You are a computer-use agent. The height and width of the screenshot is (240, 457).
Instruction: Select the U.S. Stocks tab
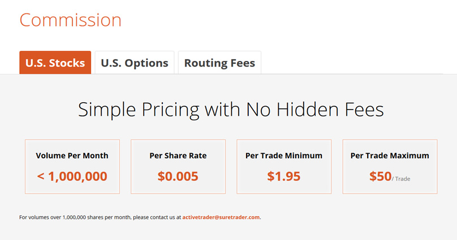pyautogui.click(x=55, y=63)
